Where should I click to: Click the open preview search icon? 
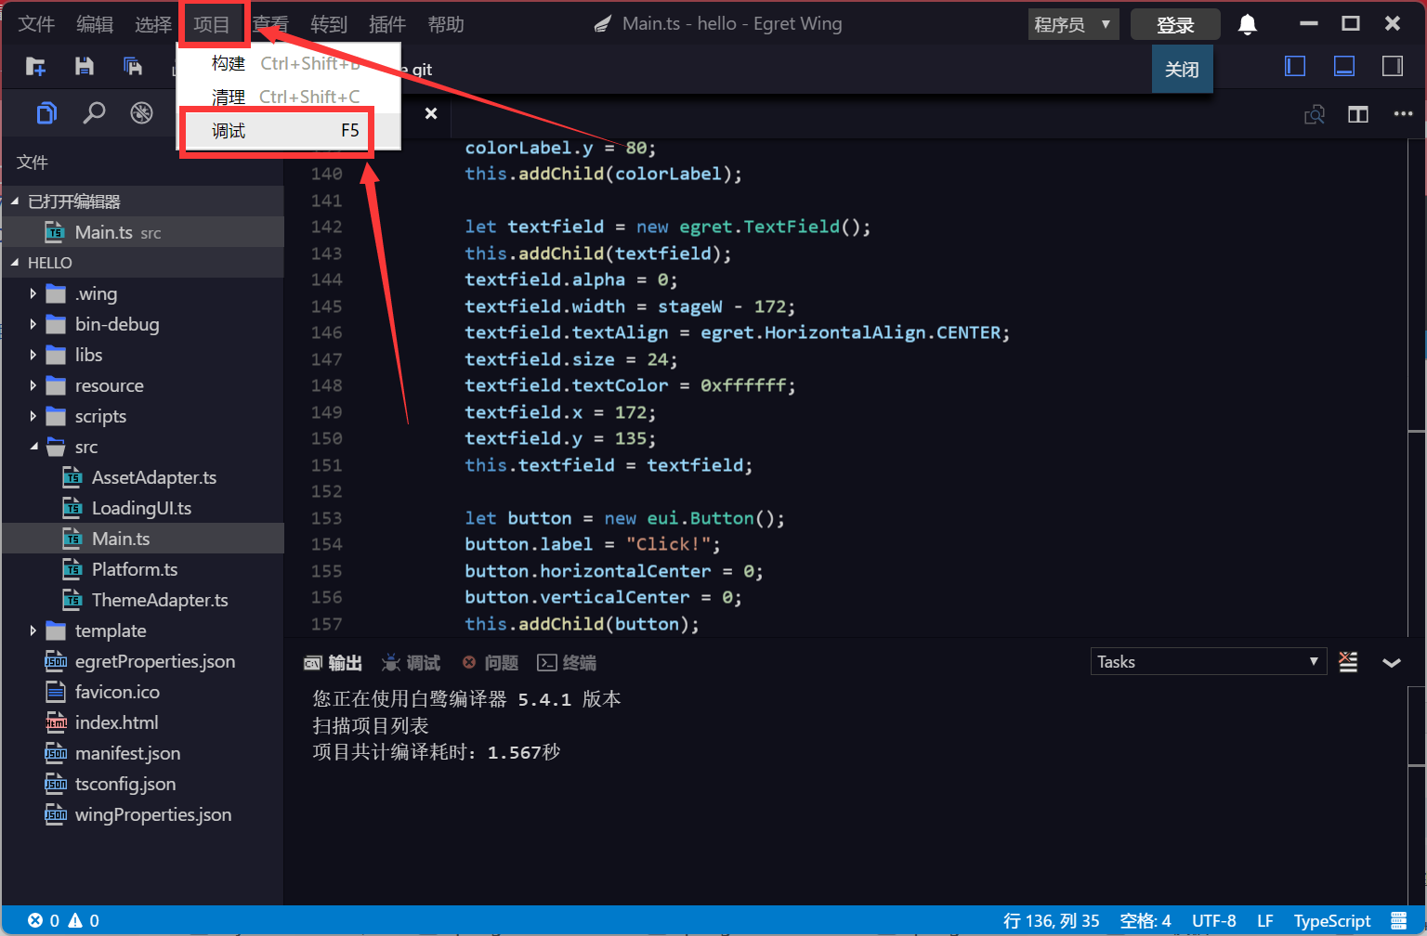click(1315, 114)
